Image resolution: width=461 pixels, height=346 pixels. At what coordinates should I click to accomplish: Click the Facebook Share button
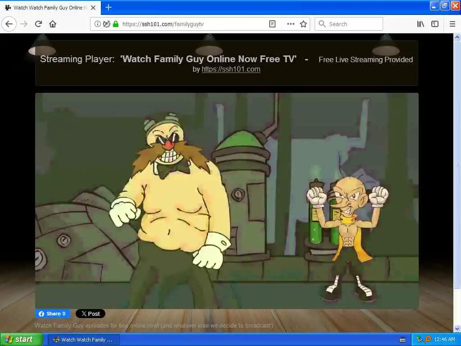(x=53, y=314)
